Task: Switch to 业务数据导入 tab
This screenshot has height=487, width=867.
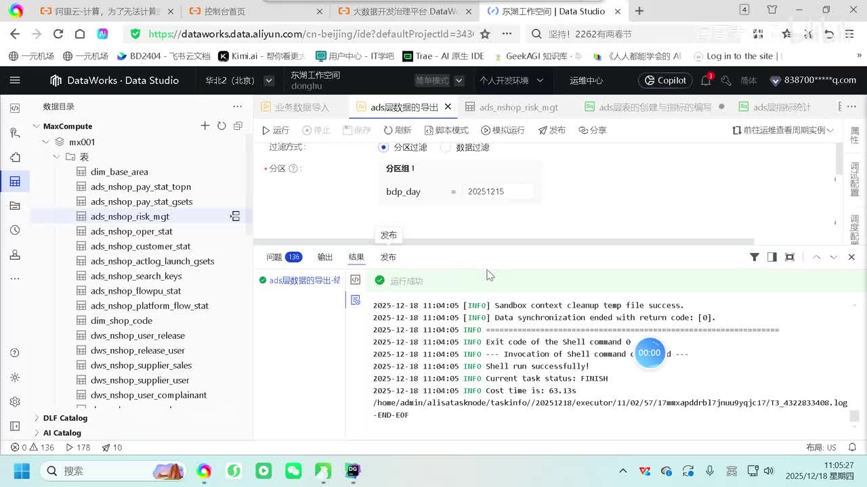Action: coord(301,107)
